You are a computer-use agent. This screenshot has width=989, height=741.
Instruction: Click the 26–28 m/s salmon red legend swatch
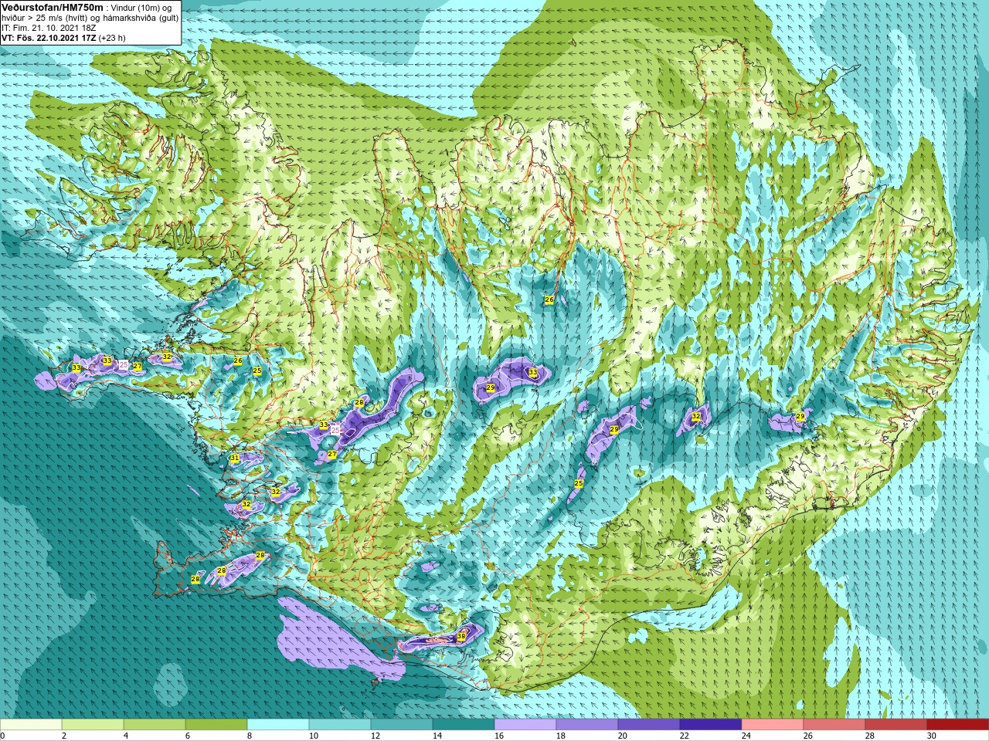click(x=834, y=725)
